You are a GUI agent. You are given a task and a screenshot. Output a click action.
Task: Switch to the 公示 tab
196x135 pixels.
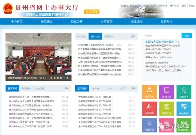click(x=123, y=88)
